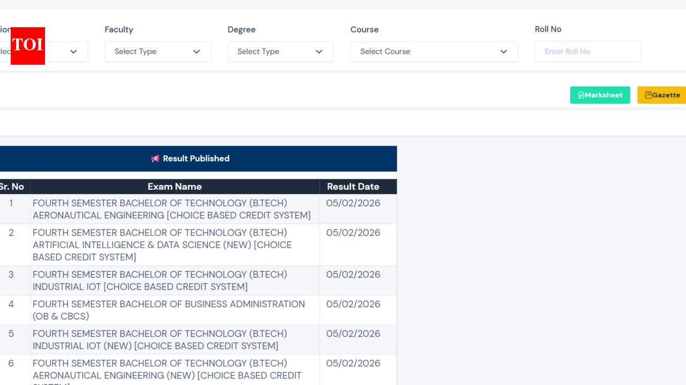
Task: Click the Result Date column header
Action: click(x=353, y=186)
